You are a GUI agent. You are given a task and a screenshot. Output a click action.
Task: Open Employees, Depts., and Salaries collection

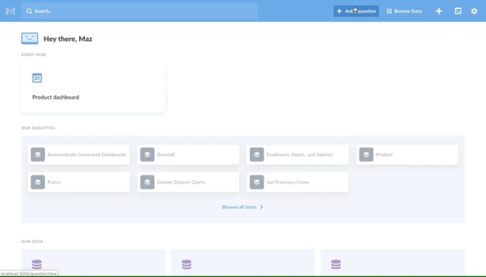coord(298,155)
